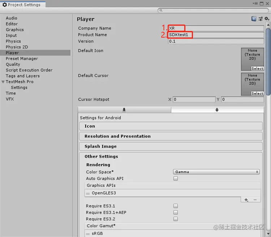Click the Project Settings window tab
This screenshot has width=271, height=237.
click(23, 5)
